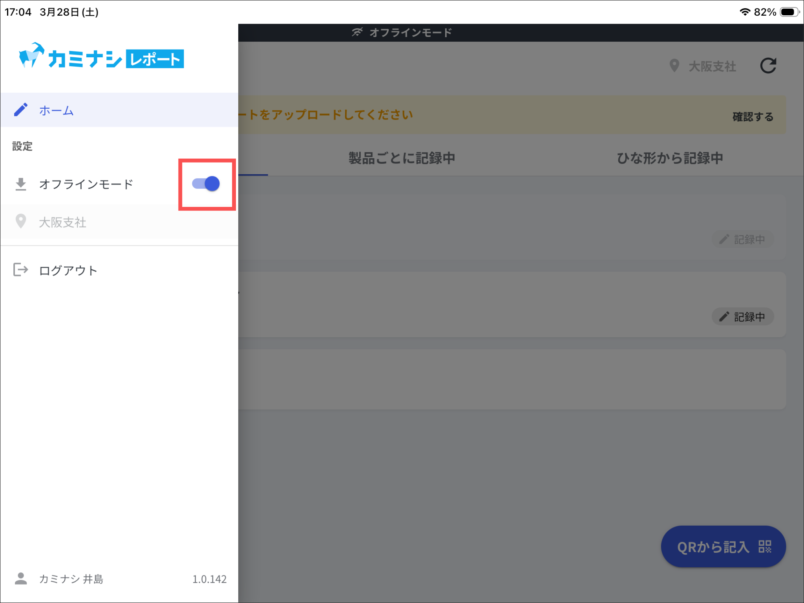This screenshot has width=804, height=603.
Task: Log out via ログアウト
Action: click(x=68, y=270)
